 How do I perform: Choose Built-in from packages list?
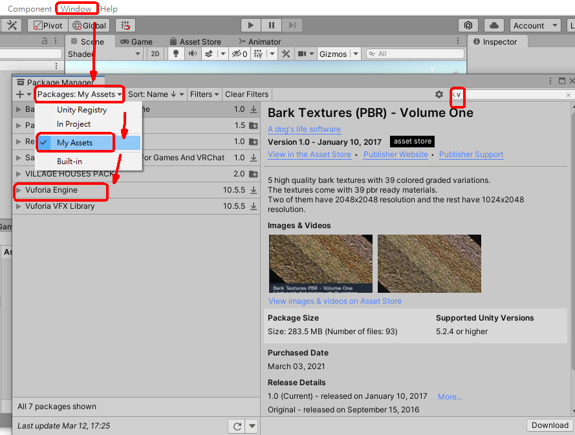coord(69,161)
